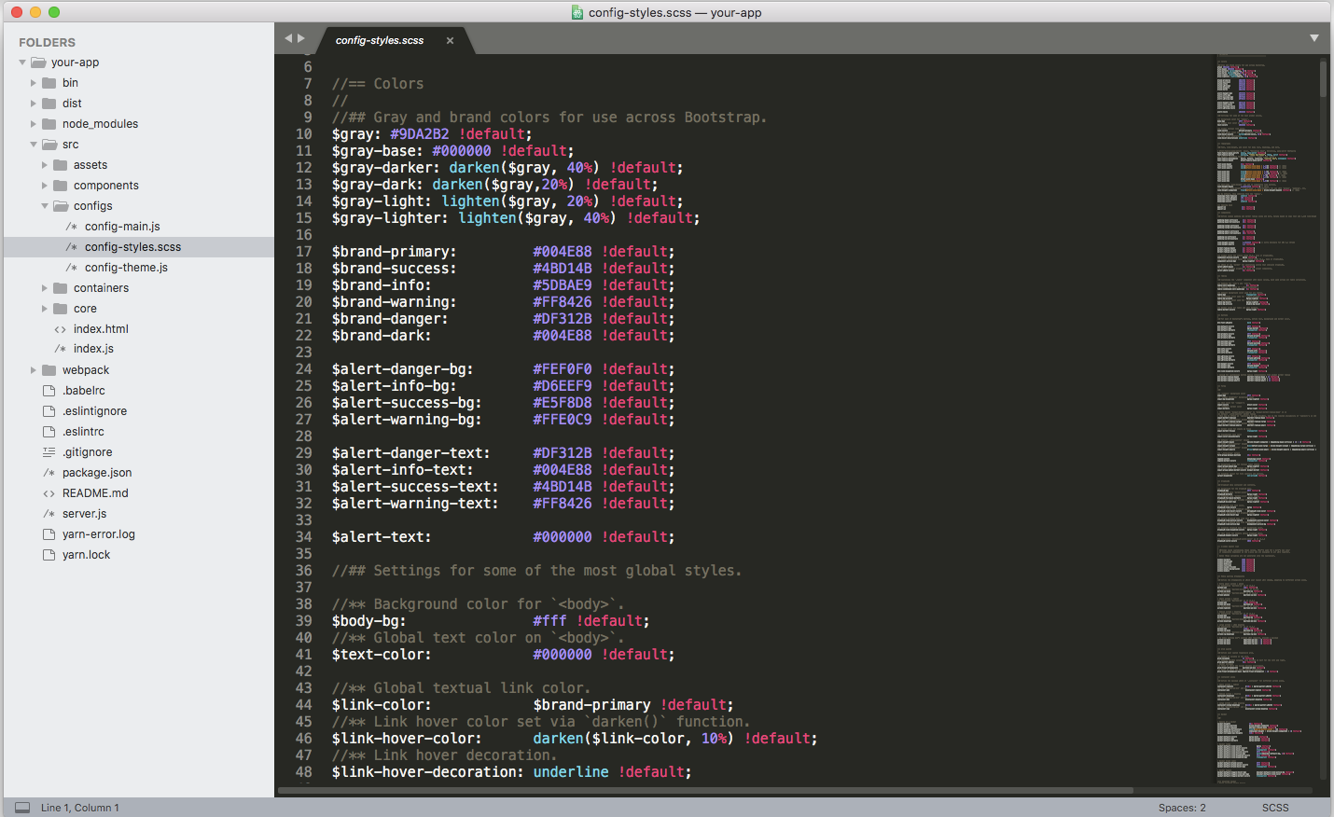The height and width of the screenshot is (817, 1334).
Task: Open the SCSS syntax selector in status bar
Action: [x=1274, y=807]
